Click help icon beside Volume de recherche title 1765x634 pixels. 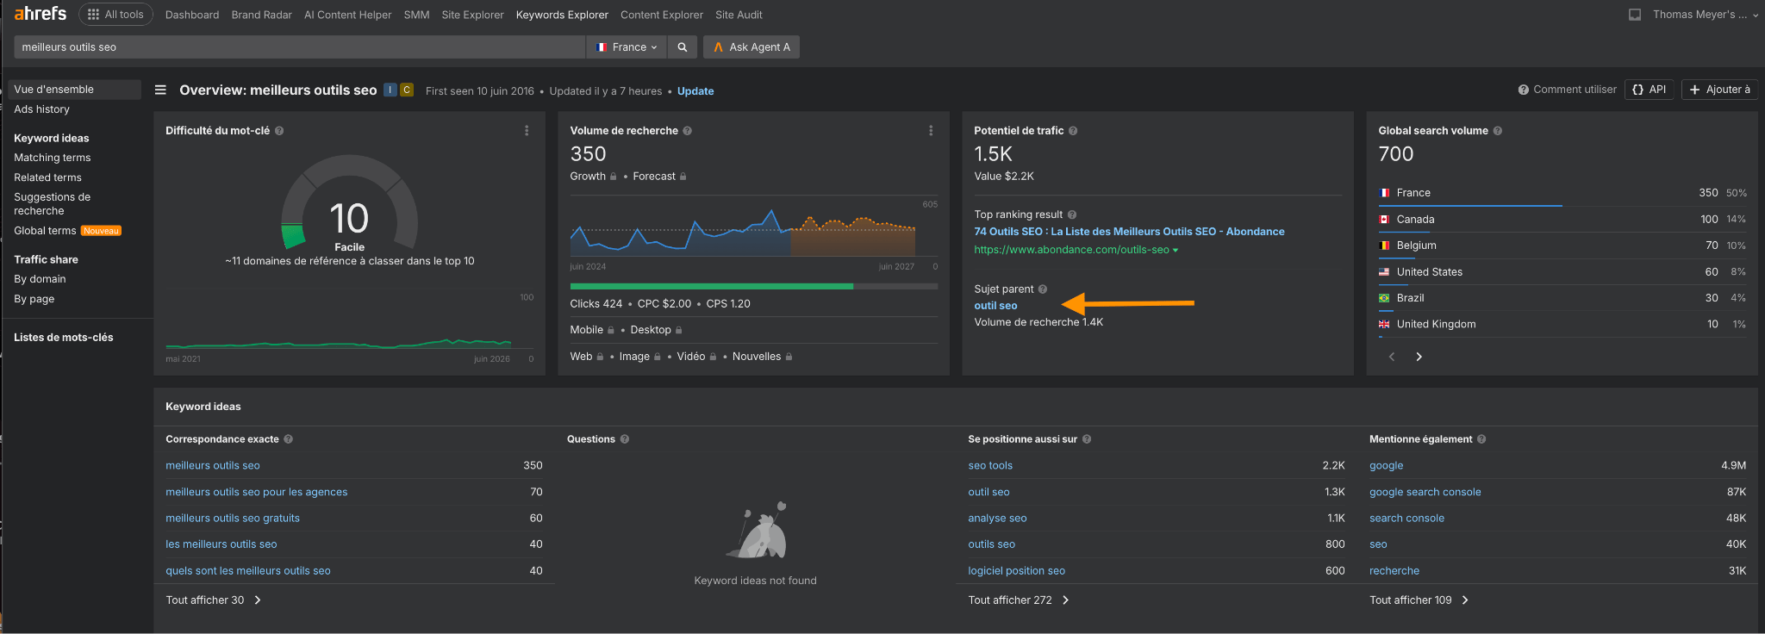688,131
